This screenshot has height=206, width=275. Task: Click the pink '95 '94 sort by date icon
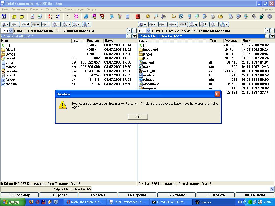pyautogui.click(x=76, y=16)
